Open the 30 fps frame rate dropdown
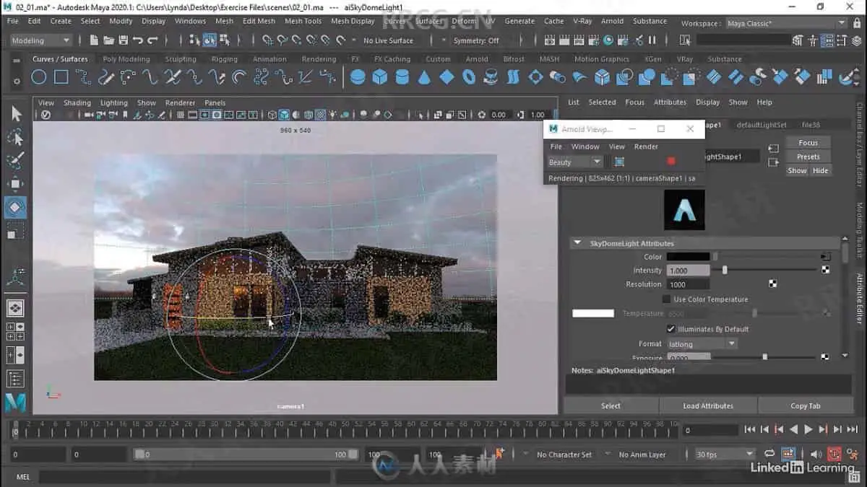Screen dimensions: 867x487 [x=725, y=455]
